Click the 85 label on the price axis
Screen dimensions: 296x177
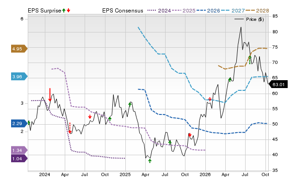point(275,16)
